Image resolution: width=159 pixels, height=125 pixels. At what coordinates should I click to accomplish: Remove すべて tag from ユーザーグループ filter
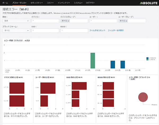(126, 21)
